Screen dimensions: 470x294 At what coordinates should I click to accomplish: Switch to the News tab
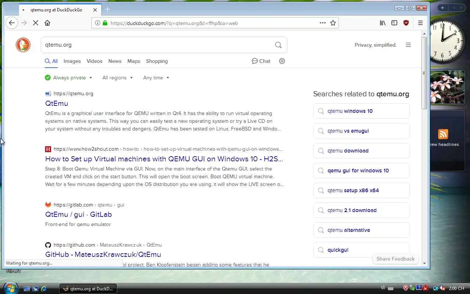click(x=115, y=61)
